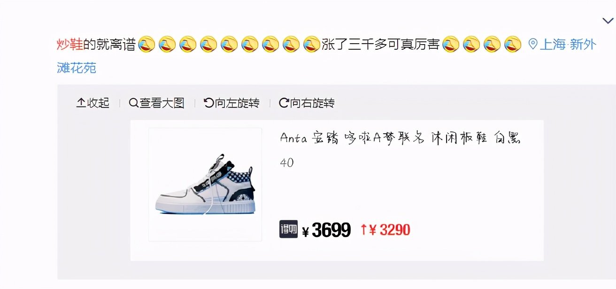Viewport: 616px width, 289px height.
Task: Click the last laughing emoji before the location
Action: pos(513,45)
